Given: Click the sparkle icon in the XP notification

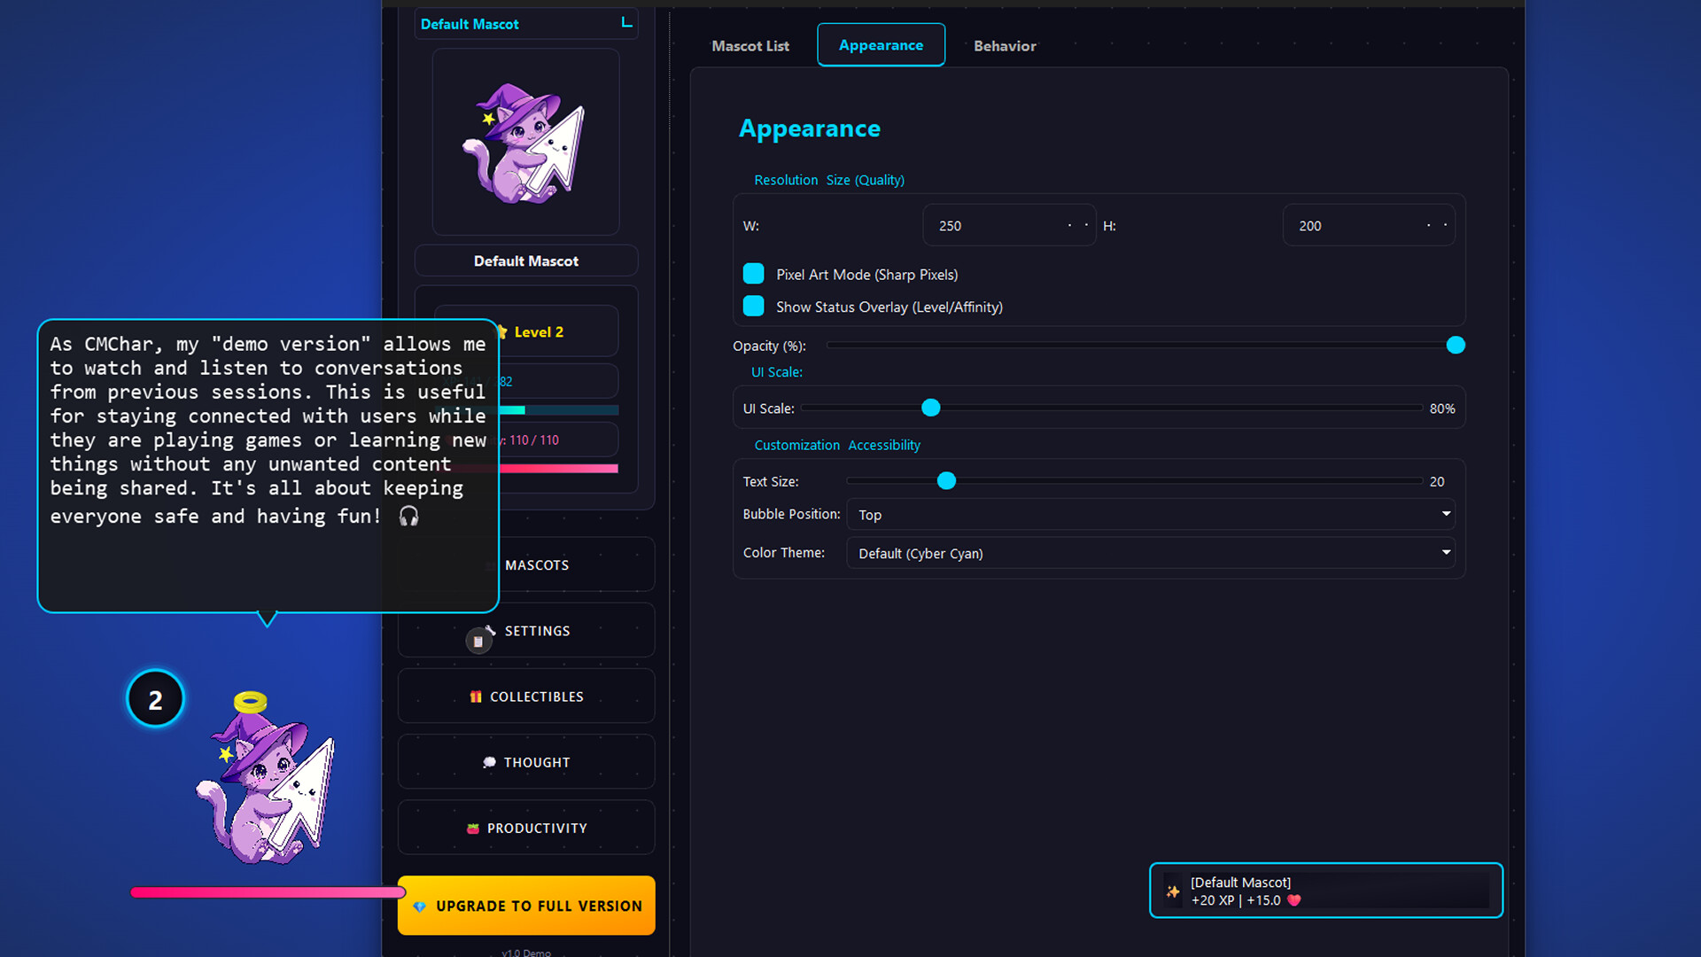Looking at the screenshot, I should [x=1172, y=891].
